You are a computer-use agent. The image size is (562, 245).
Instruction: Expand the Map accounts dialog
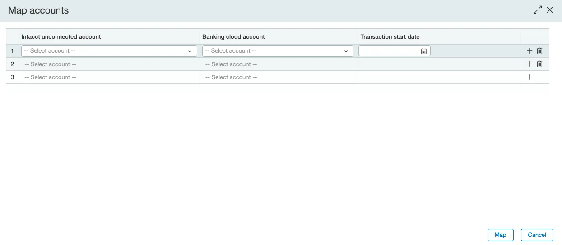pyautogui.click(x=537, y=10)
